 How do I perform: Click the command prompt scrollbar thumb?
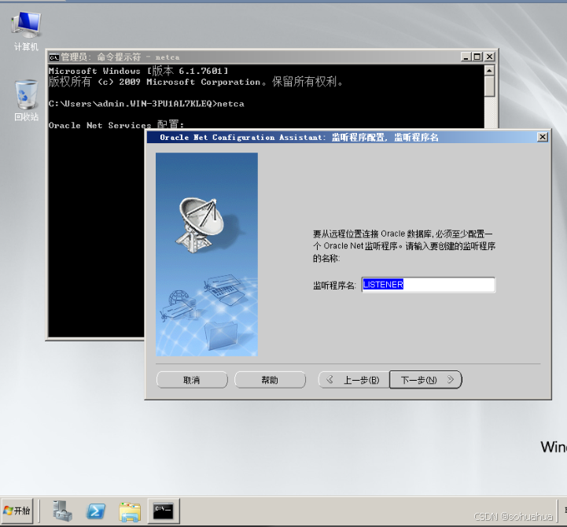tap(489, 87)
